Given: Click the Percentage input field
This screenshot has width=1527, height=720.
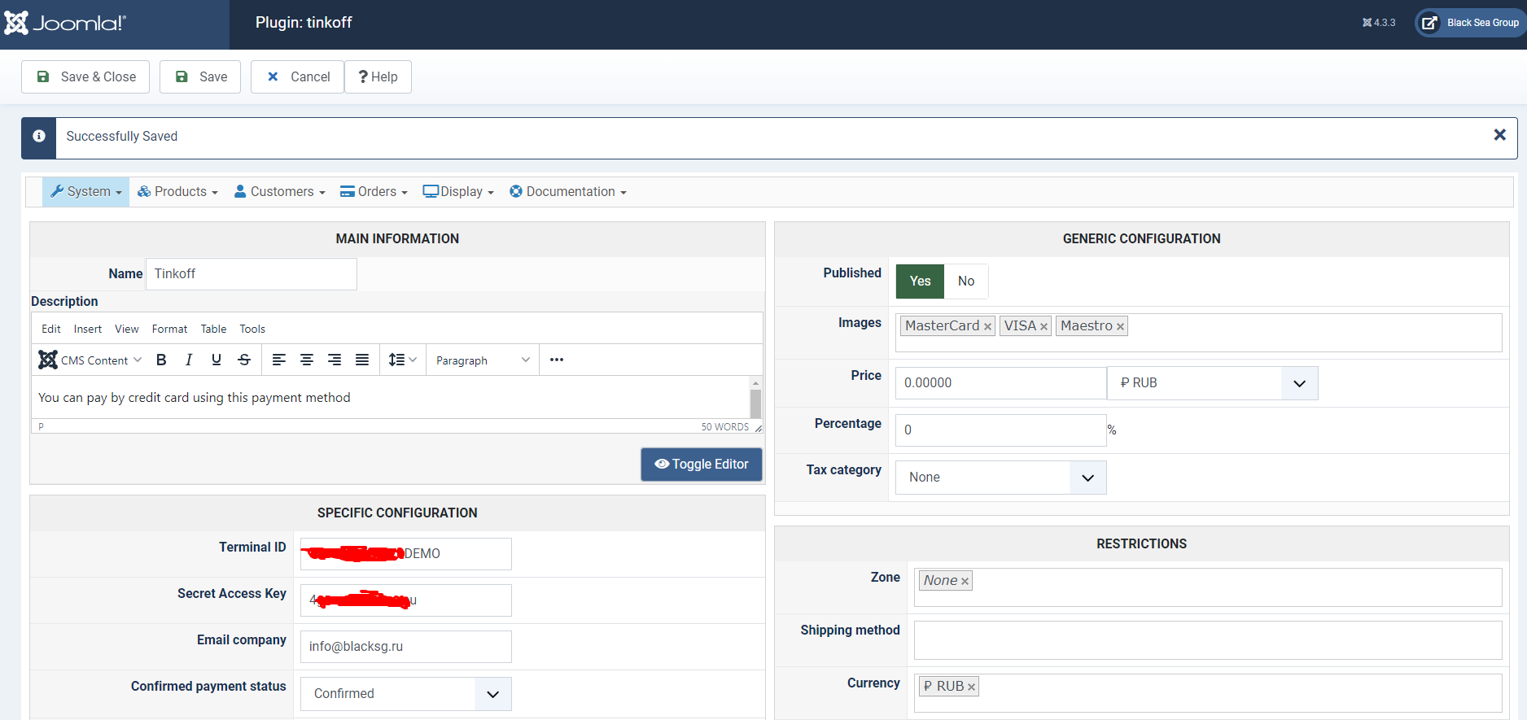Looking at the screenshot, I should (x=1001, y=430).
